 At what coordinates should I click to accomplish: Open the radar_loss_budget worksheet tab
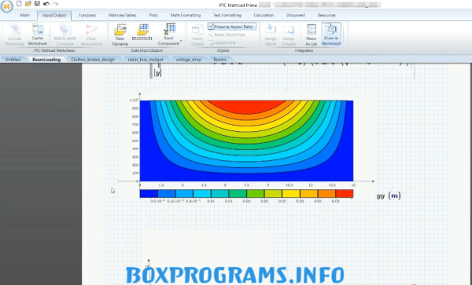click(146, 60)
